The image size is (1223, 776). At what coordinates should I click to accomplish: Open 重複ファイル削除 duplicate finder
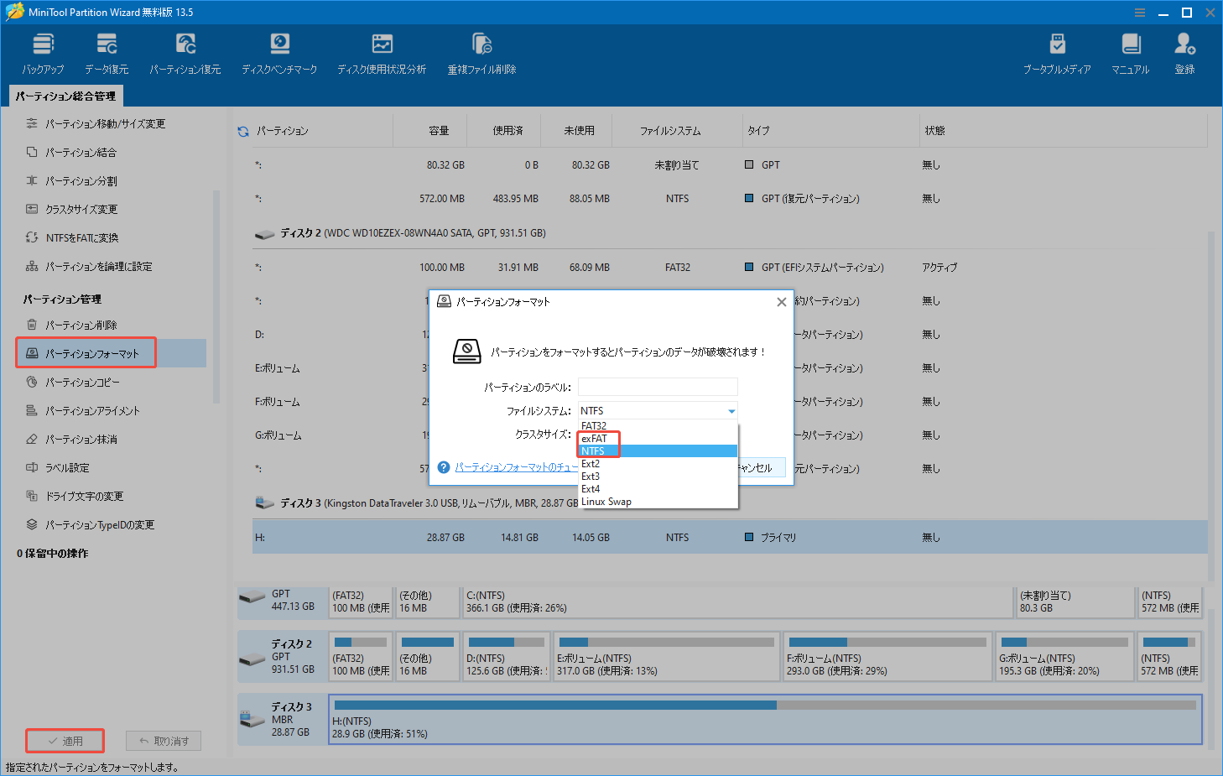[x=481, y=54]
